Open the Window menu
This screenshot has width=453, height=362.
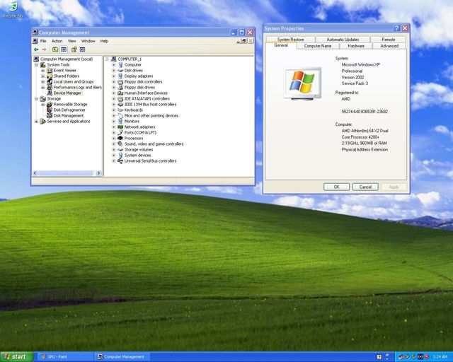pos(88,41)
